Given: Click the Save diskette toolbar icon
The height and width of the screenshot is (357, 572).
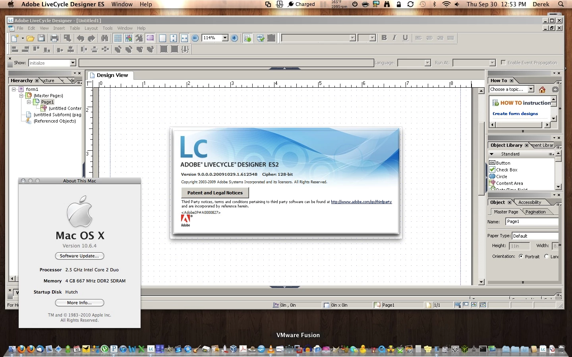Looking at the screenshot, I should pos(41,38).
